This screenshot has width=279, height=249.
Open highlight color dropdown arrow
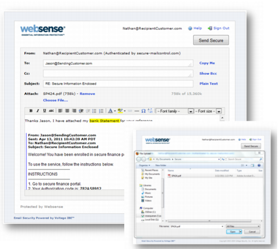[x=125, y=111]
